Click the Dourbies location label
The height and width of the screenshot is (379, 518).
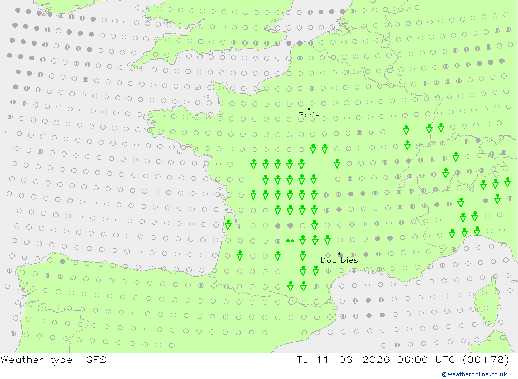click(339, 260)
